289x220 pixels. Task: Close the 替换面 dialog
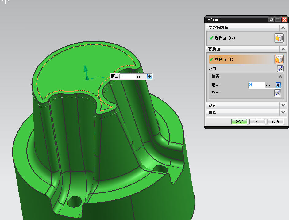coord(285,19)
